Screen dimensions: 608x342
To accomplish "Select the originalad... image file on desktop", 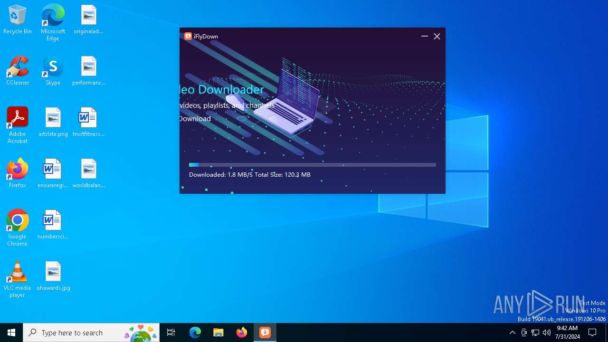I will point(88,20).
